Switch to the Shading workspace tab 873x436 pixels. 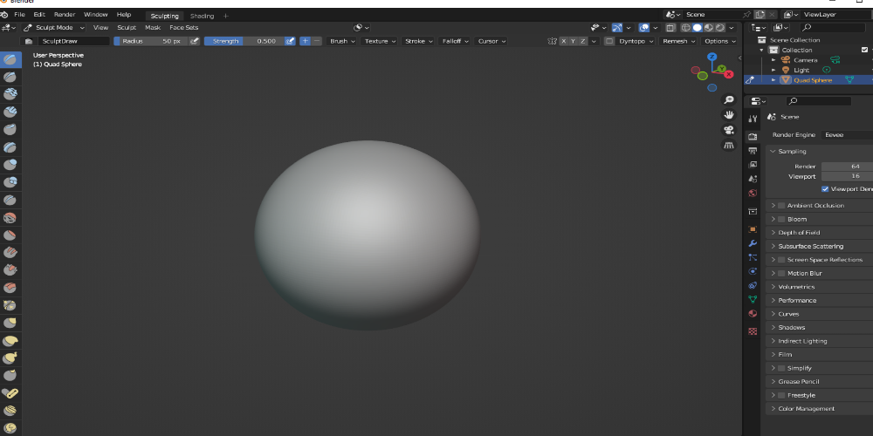click(202, 16)
